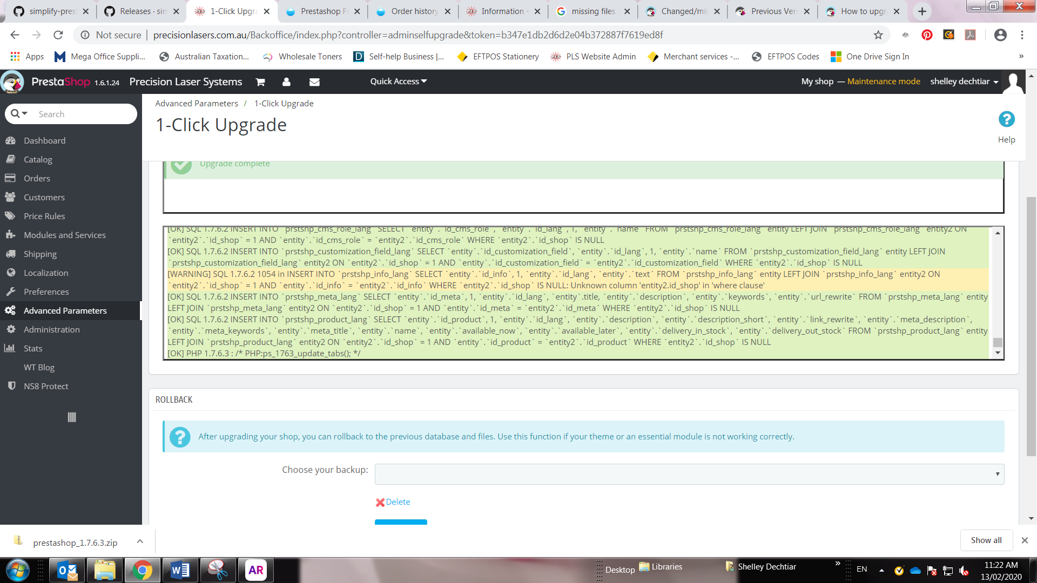Switch to the Order history tab
The height and width of the screenshot is (583, 1037).
coord(413,11)
